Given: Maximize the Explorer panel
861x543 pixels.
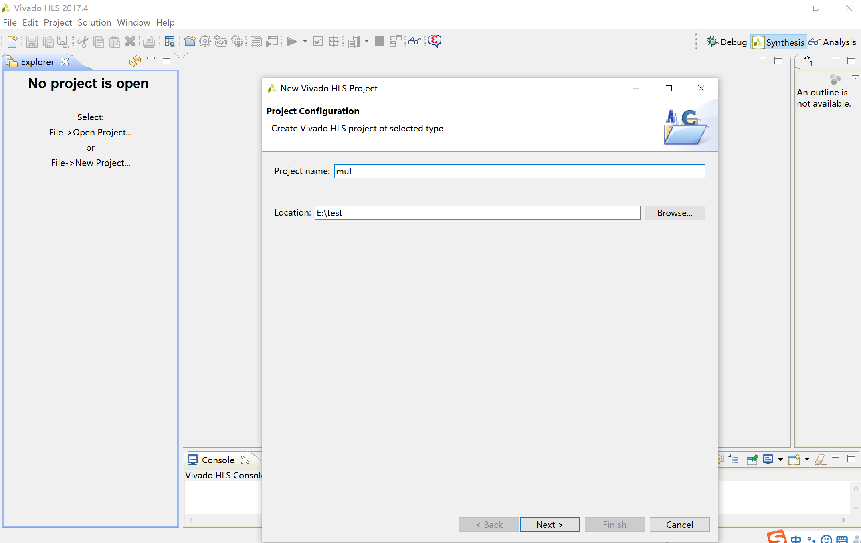Looking at the screenshot, I should 167,61.
